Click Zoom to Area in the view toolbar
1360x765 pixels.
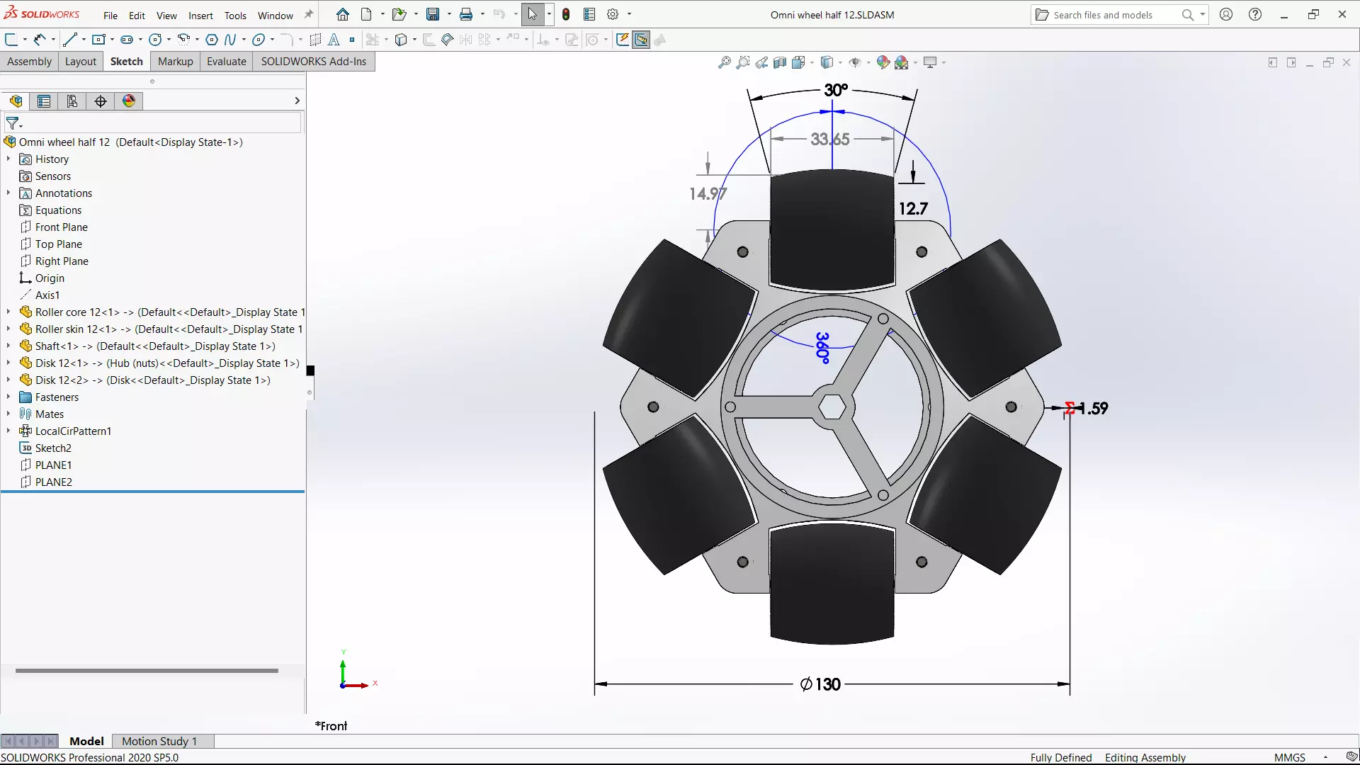(x=742, y=62)
